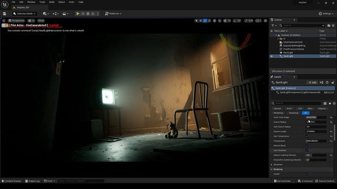Open the Tools menu
Viewport: 337px width, 189px height.
42,2
